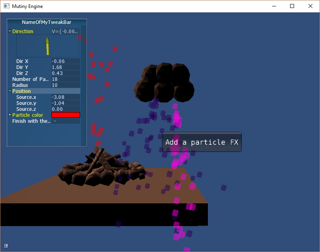The width and height of the screenshot is (320, 252).
Task: Toggle the 'Finish with the..' value
Action: [66, 121]
